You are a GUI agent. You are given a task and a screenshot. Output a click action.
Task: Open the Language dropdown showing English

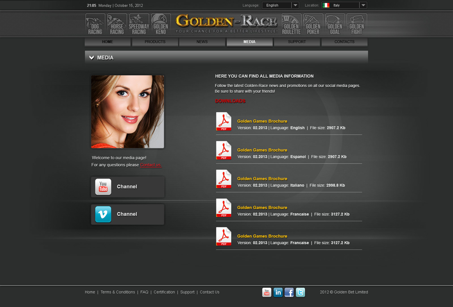[x=281, y=5]
